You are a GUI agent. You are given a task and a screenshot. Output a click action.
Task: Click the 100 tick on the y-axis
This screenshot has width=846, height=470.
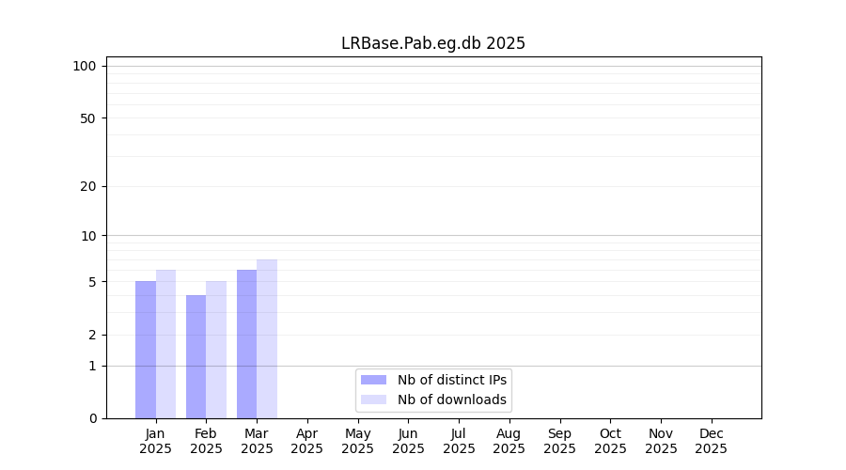(x=85, y=66)
